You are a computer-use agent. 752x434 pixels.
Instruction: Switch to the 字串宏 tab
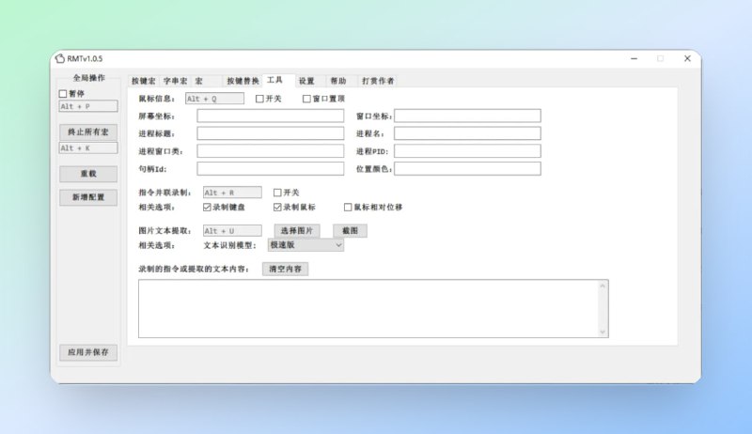pos(175,81)
